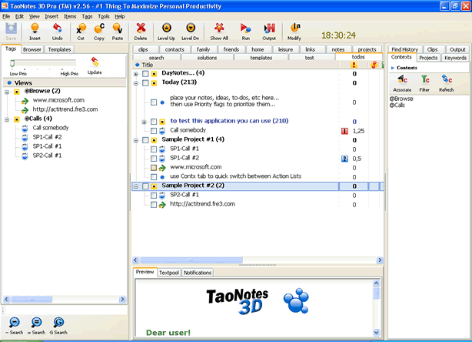Tick checkbox for Call somebody in list
The width and height of the screenshot is (472, 342).
154,131
